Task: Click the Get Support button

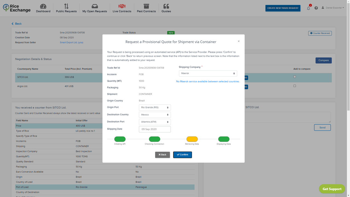Action: coord(332,189)
